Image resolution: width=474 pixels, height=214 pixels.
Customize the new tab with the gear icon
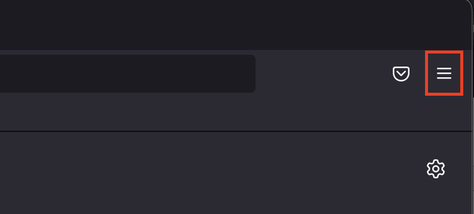tap(436, 169)
